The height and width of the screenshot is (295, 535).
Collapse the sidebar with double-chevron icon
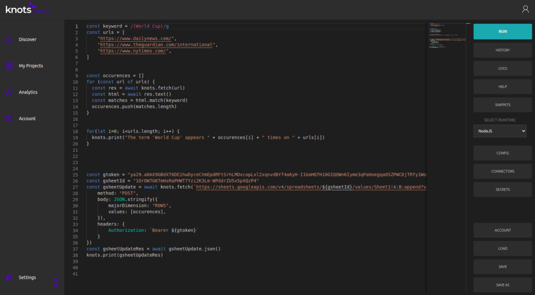pos(56,282)
